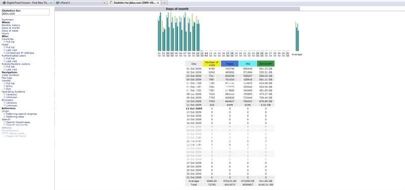Open Operating Systems Versions link
The height and width of the screenshot is (190, 405).
click(12, 94)
